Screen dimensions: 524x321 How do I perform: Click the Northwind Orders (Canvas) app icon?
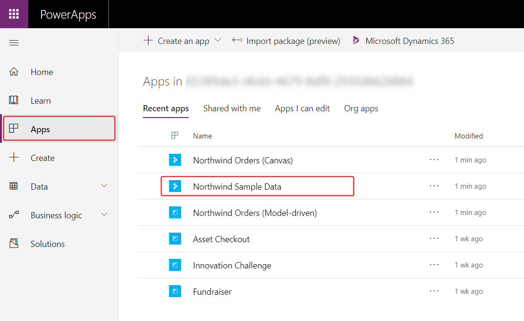coord(175,160)
